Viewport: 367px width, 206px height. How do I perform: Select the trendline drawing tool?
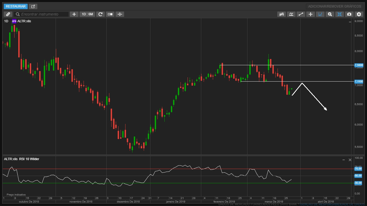pyautogui.click(x=301, y=14)
